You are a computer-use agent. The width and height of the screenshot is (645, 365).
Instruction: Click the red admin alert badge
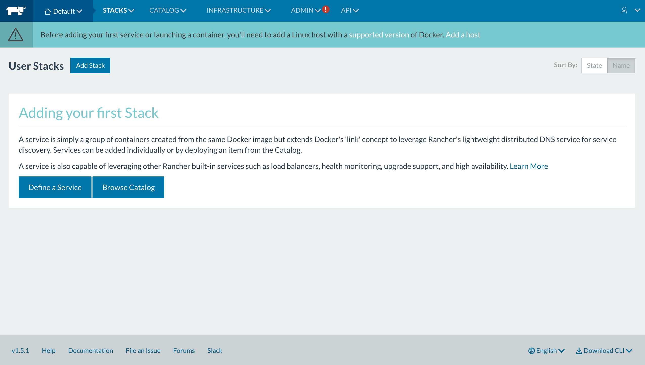click(326, 9)
